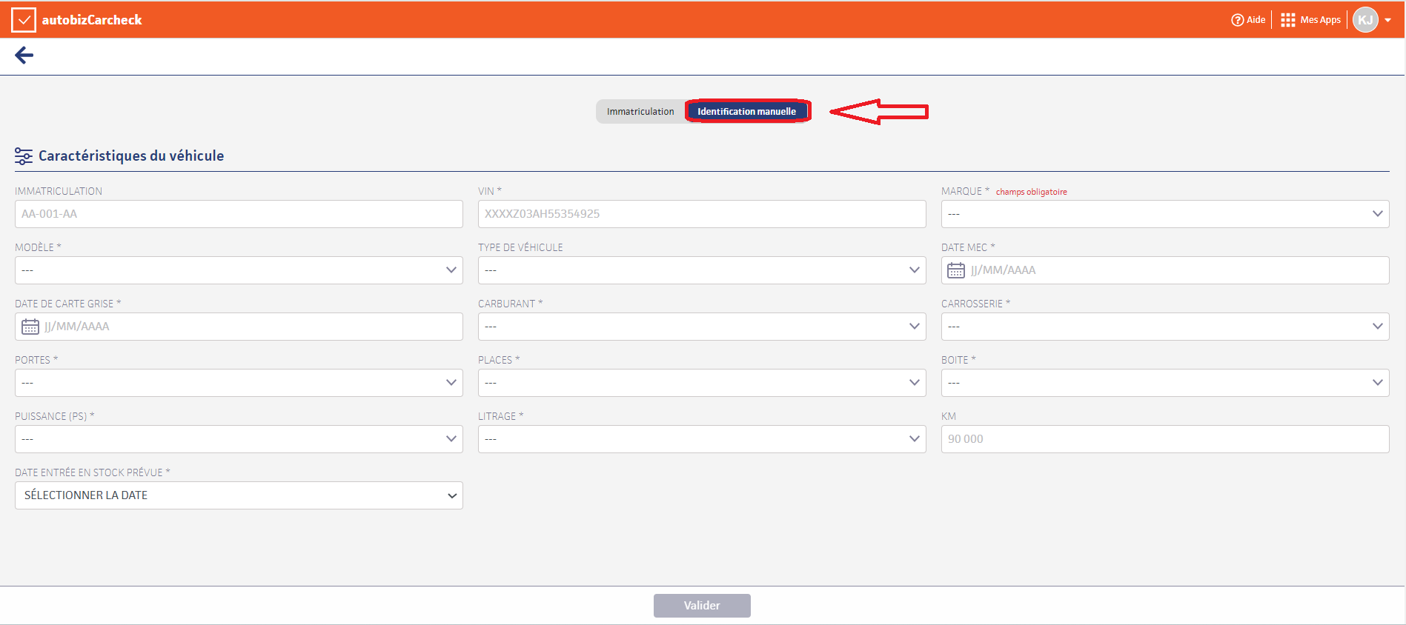Click the 'Caractéristiques du véhicule' heading
The height and width of the screenshot is (625, 1406).
pos(131,156)
